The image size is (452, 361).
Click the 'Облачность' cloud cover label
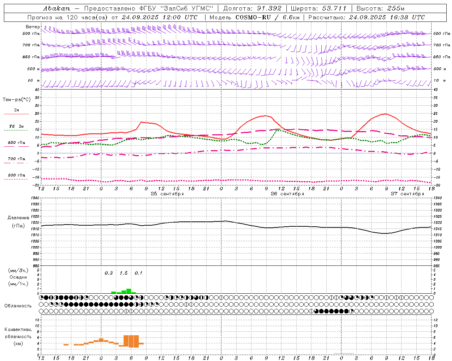[18, 306]
